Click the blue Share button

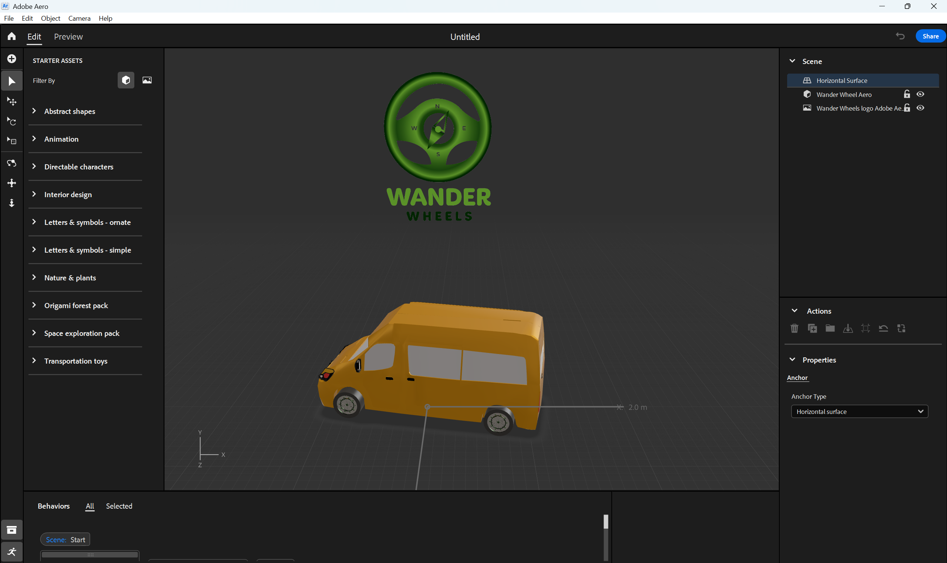point(930,36)
